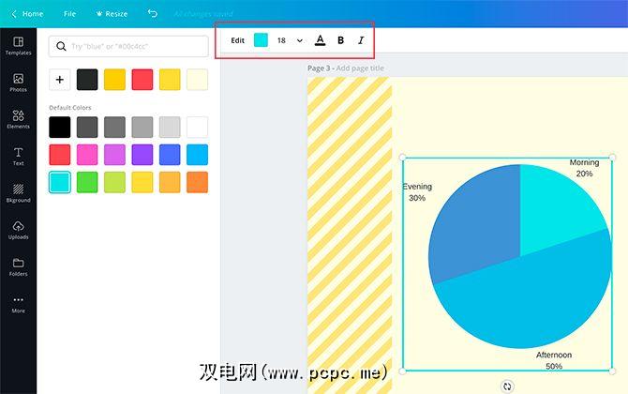Click the 'Add page title' field
The image size is (628, 394).
[360, 68]
